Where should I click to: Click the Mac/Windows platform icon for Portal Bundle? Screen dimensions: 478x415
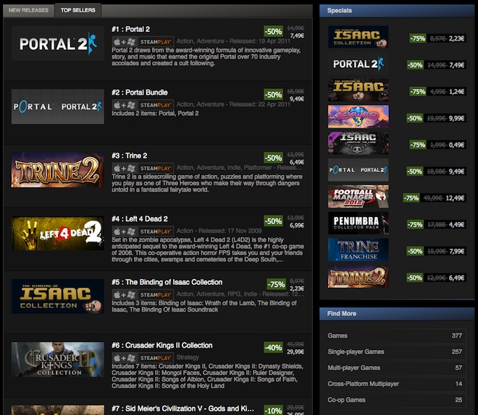click(125, 105)
